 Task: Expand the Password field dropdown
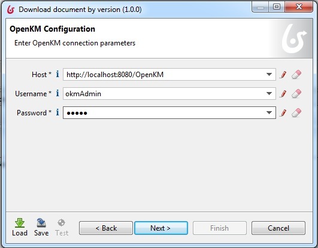[269, 113]
